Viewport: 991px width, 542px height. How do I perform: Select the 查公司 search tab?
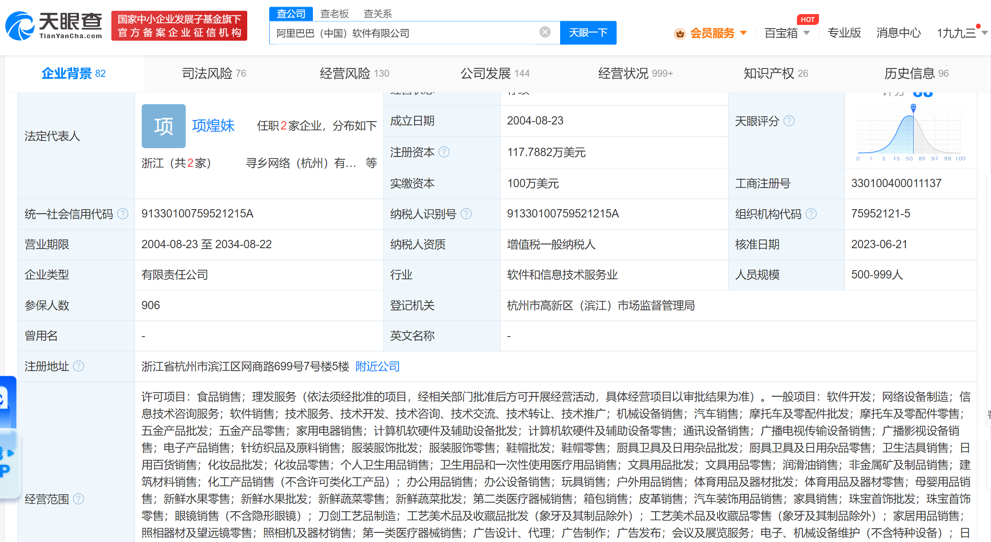291,14
